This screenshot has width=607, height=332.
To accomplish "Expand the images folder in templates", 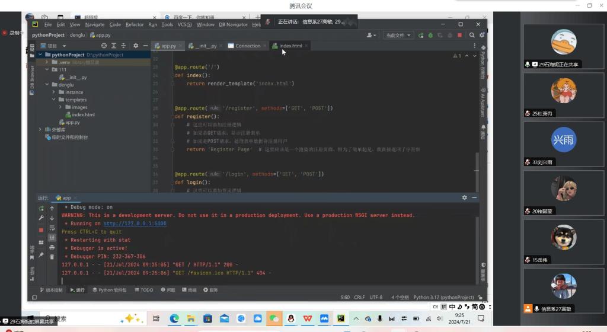I will click(60, 107).
